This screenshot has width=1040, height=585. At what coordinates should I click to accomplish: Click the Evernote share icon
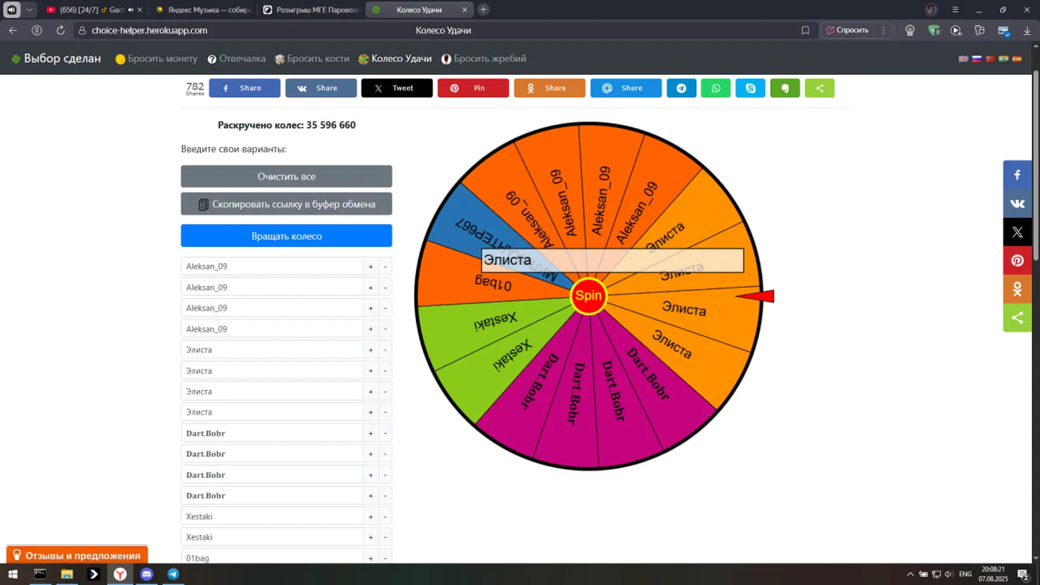[x=785, y=88]
